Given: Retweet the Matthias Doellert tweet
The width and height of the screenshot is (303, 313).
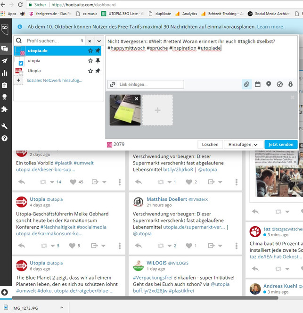Looking at the screenshot, I should pyautogui.click(x=161, y=246).
